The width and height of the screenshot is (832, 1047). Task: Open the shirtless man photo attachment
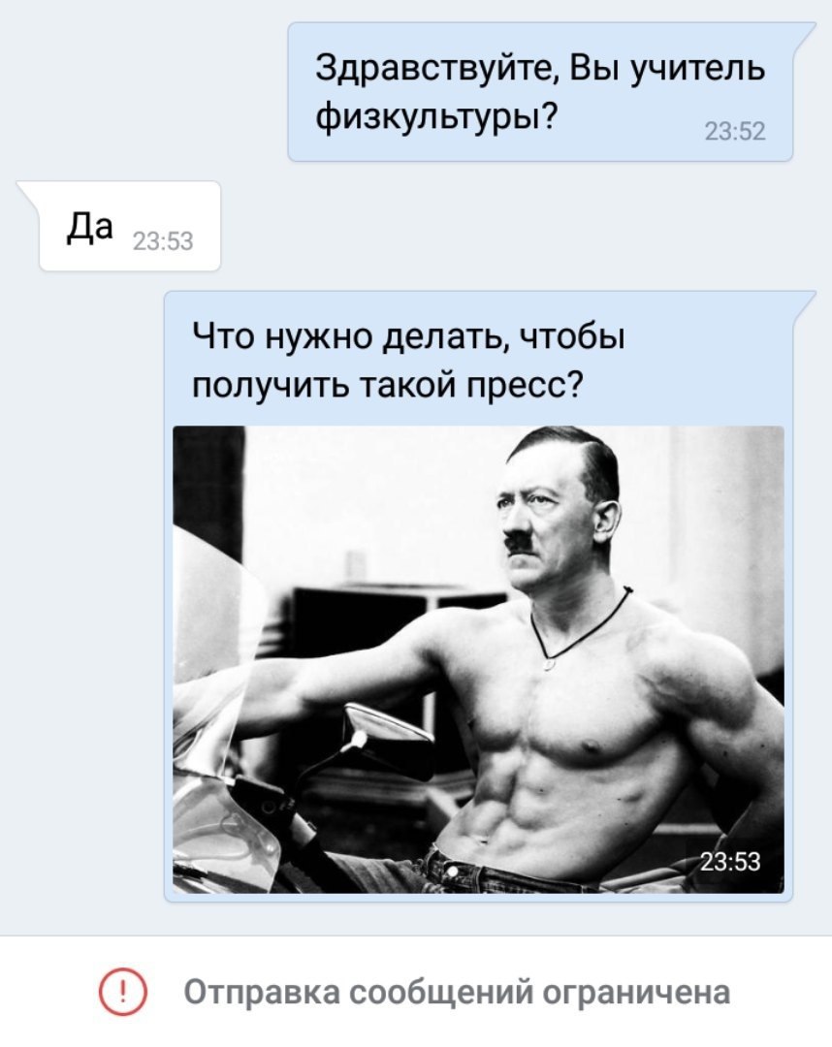click(x=478, y=660)
